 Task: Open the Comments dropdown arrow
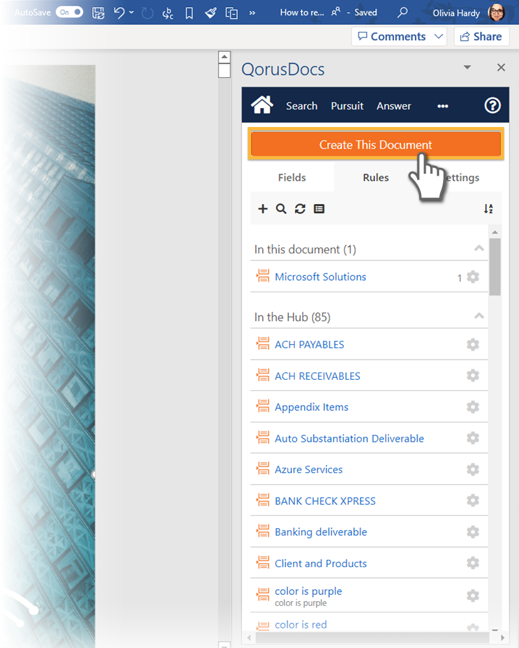click(x=439, y=36)
